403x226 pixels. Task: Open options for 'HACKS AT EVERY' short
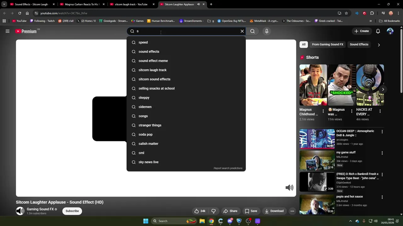380,111
